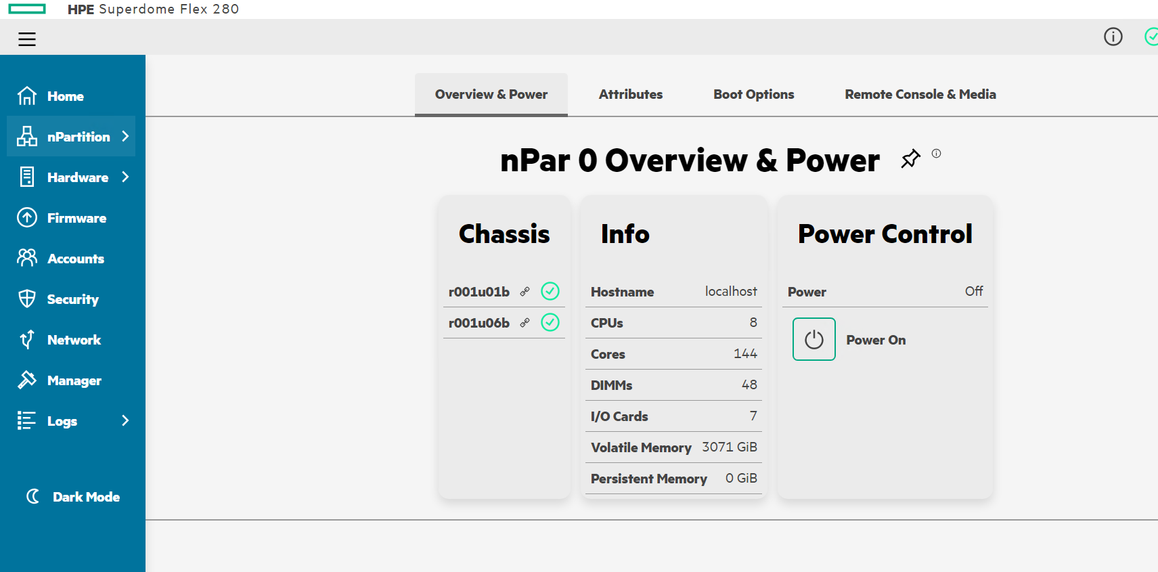Click the Logs list icon
The image size is (1158, 572).
[26, 420]
